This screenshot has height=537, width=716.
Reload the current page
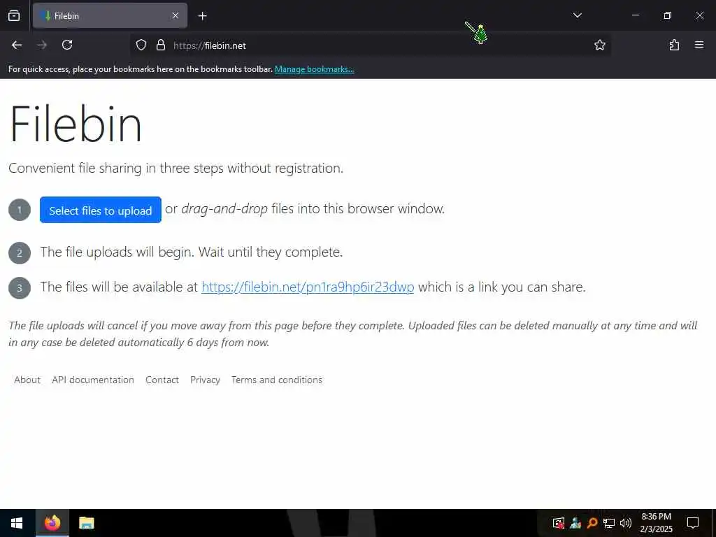[67, 45]
